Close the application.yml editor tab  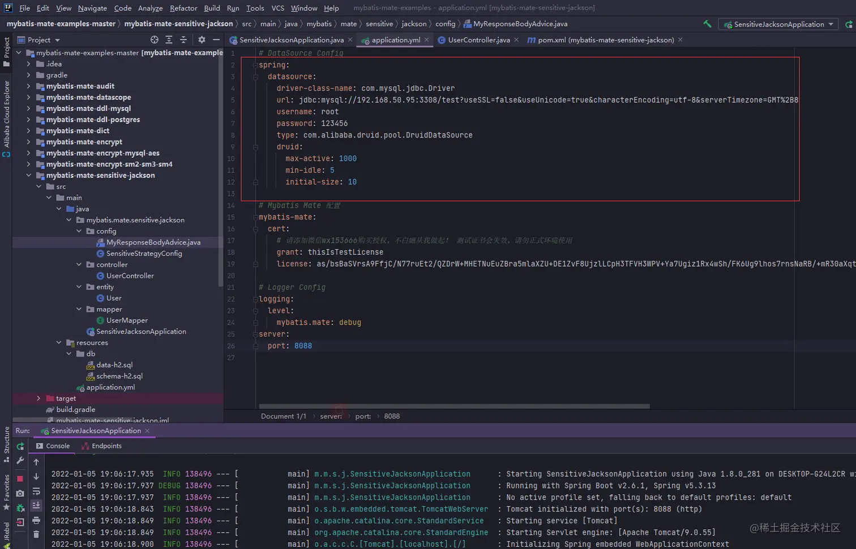coord(426,40)
